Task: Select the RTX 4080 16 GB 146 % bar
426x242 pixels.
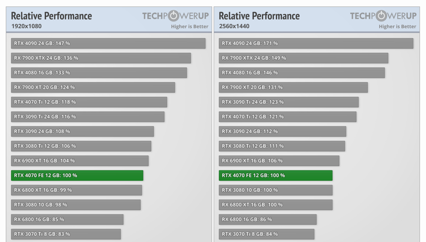Action: tap(302, 73)
